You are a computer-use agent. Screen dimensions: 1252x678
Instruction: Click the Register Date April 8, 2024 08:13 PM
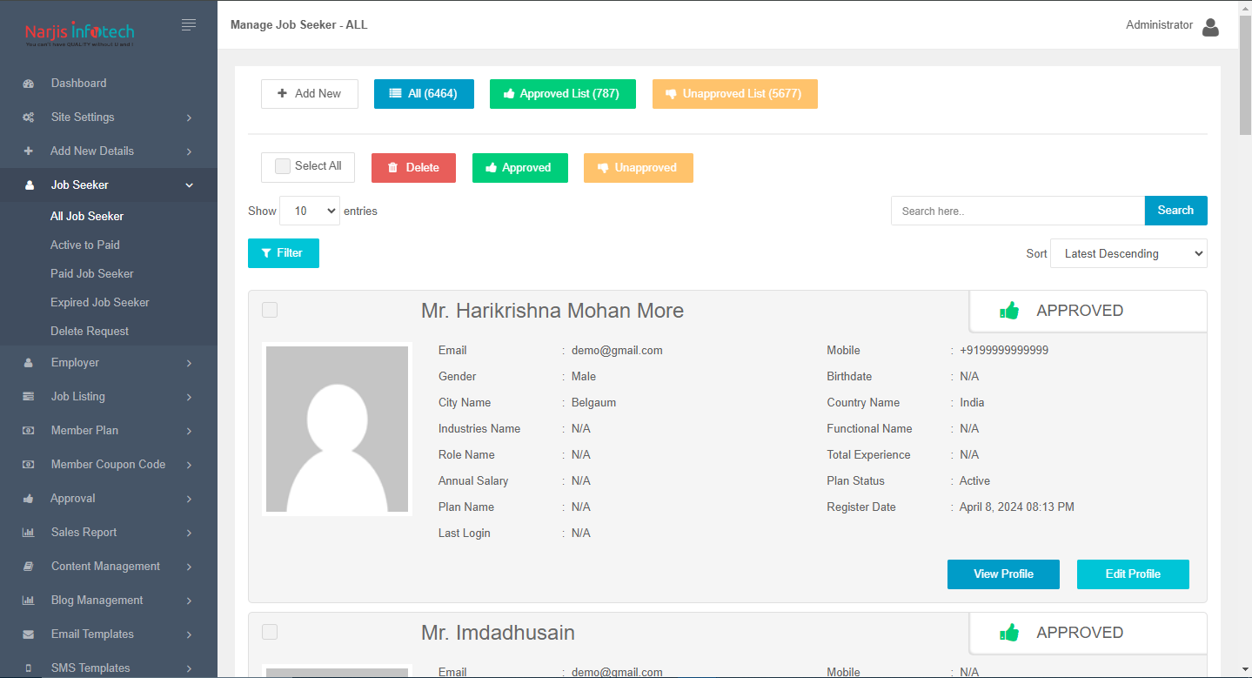point(1017,507)
